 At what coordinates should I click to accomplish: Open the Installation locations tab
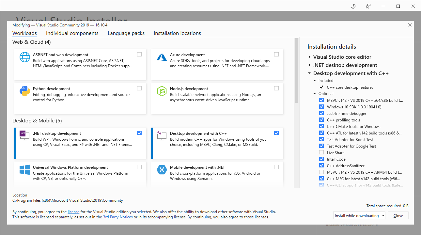pyautogui.click(x=177, y=33)
